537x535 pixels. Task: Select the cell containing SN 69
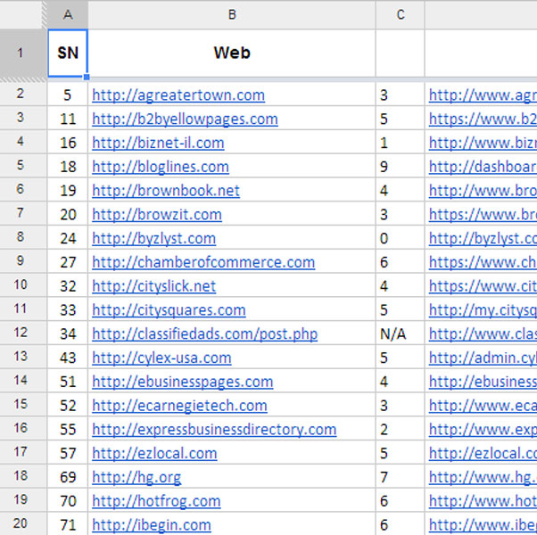point(68,477)
